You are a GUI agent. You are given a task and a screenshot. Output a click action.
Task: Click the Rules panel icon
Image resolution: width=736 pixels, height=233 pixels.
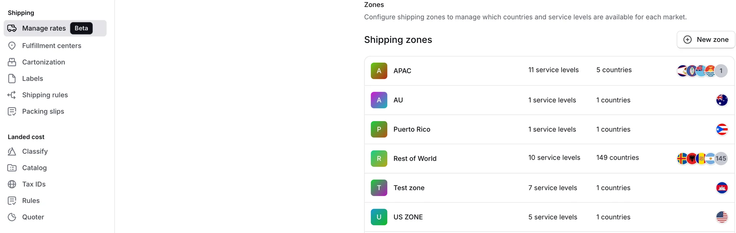click(x=11, y=200)
